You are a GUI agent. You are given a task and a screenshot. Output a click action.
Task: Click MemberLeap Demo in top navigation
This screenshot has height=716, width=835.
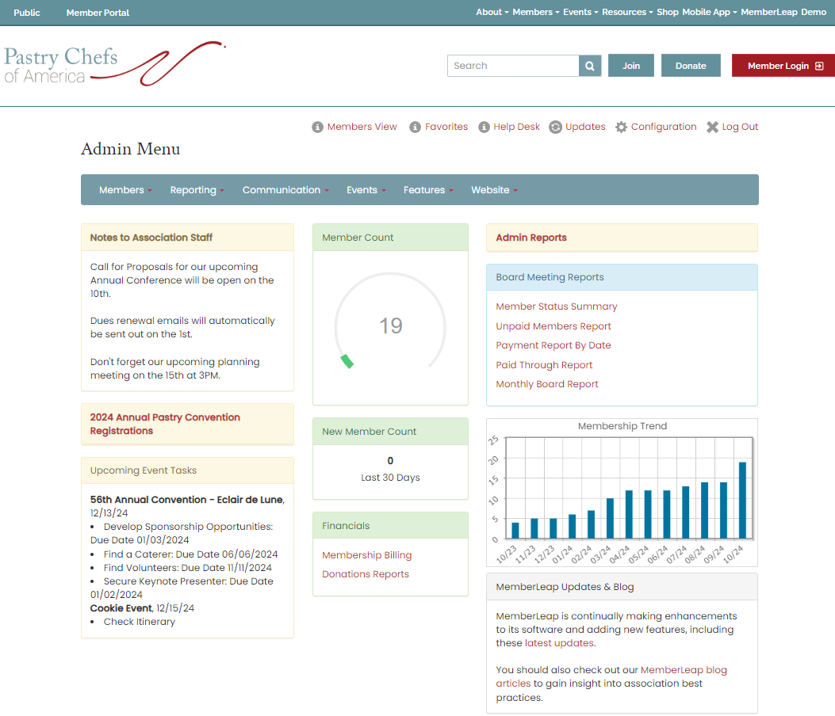[x=783, y=12]
